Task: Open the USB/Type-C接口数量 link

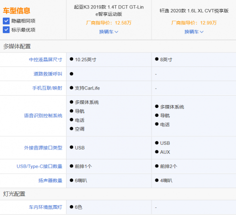Action: [x=40, y=166]
